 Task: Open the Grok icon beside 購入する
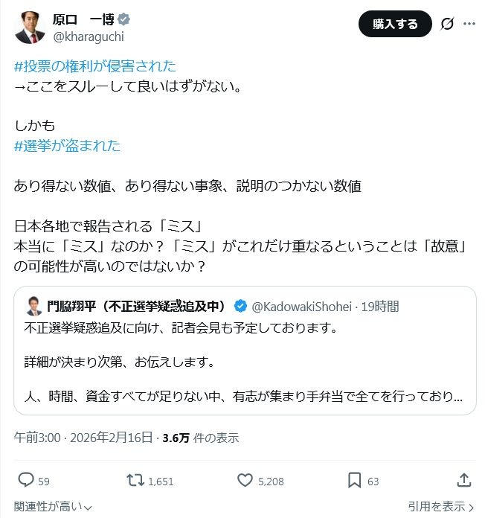447,24
